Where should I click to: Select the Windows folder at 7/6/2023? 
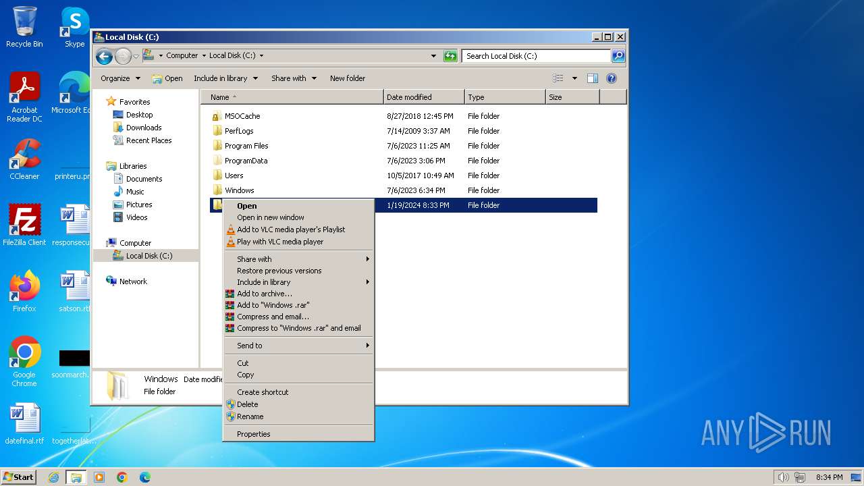pyautogui.click(x=239, y=190)
